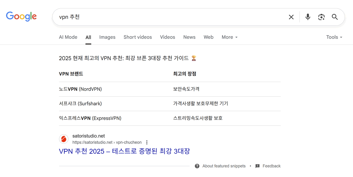Click the 'VPN 브랜드' column header
353x177 pixels.
(x=71, y=74)
